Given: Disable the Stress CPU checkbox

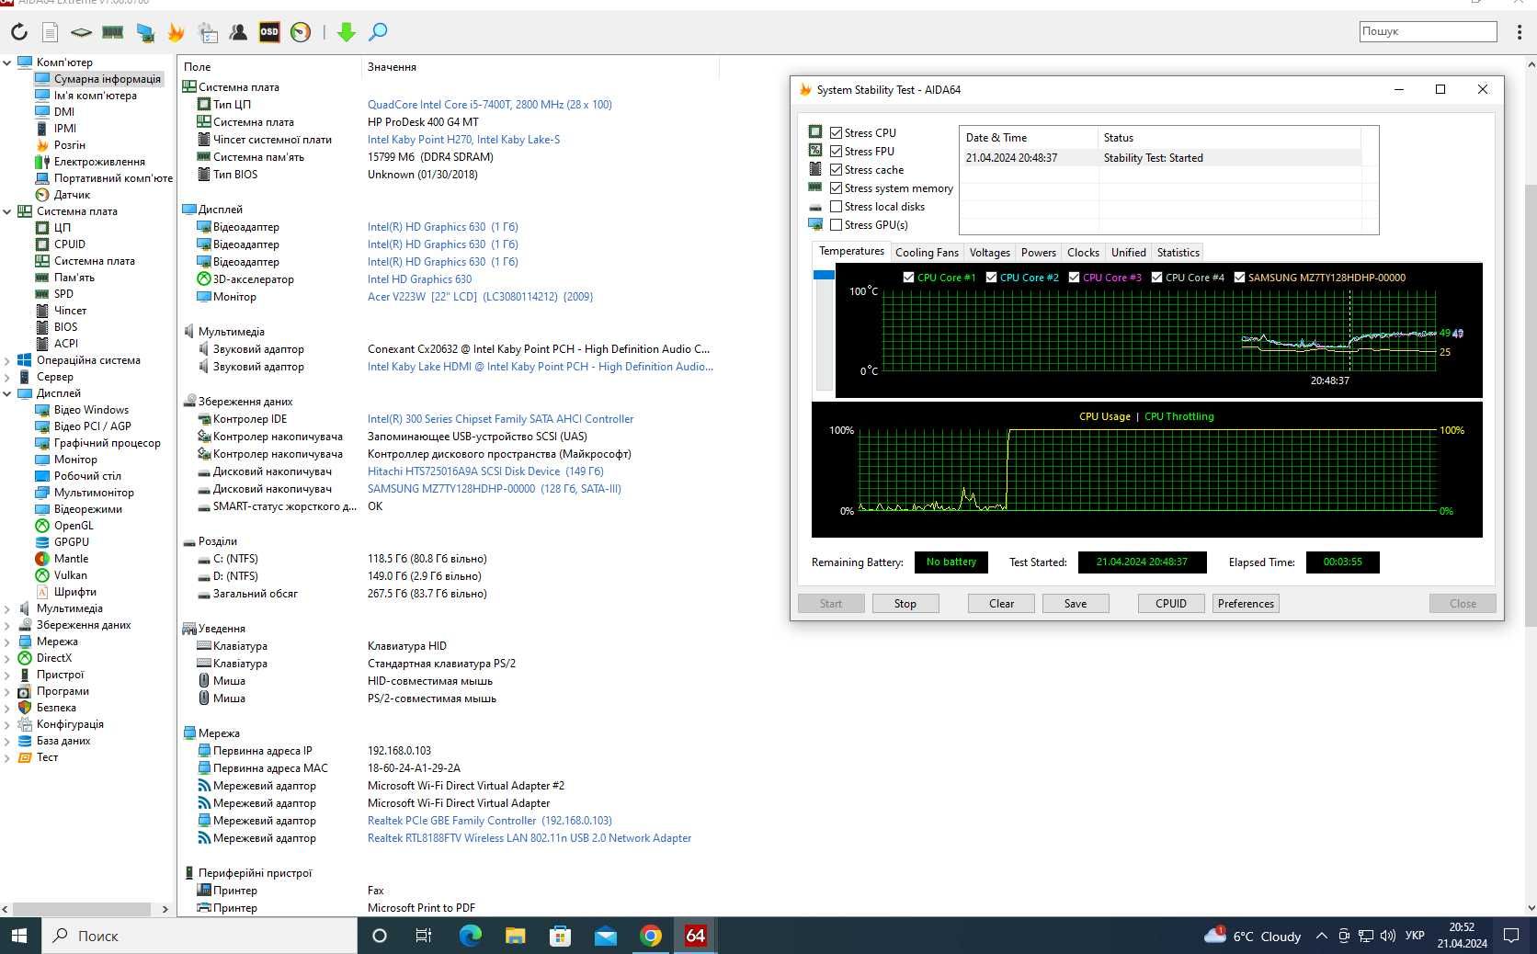Looking at the screenshot, I should click(x=836, y=132).
